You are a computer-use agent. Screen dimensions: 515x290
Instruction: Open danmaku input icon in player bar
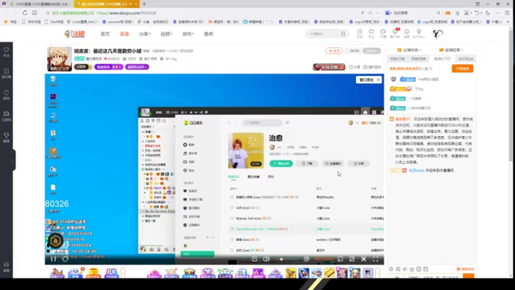click(x=254, y=259)
